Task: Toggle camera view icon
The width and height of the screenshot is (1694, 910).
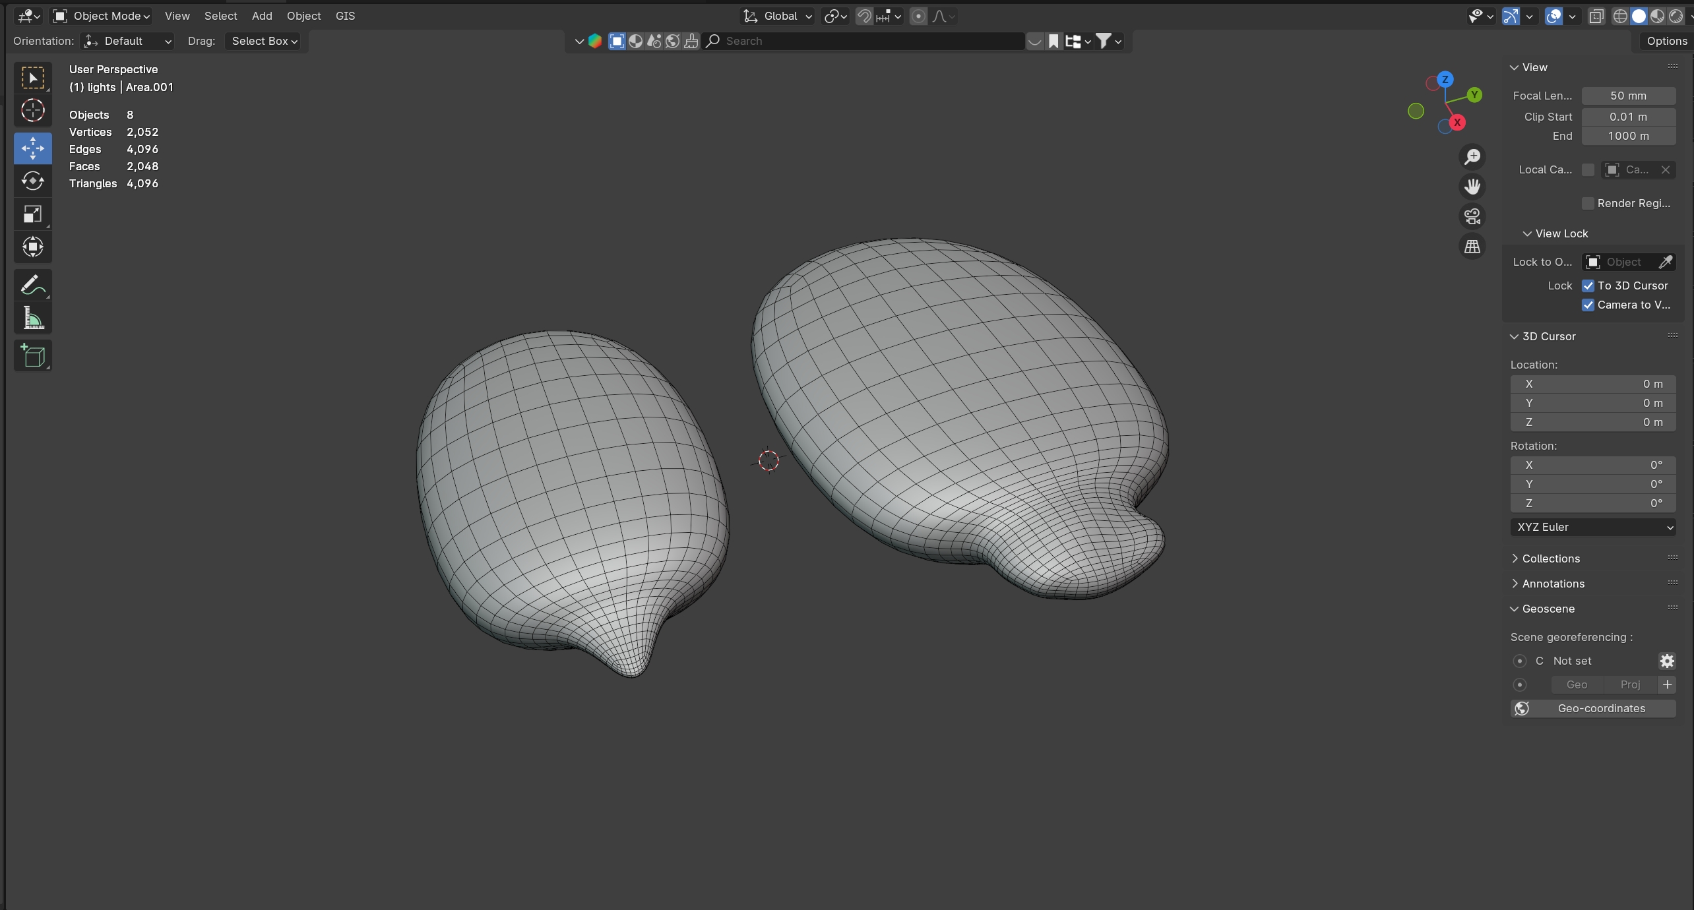Action: tap(1472, 216)
